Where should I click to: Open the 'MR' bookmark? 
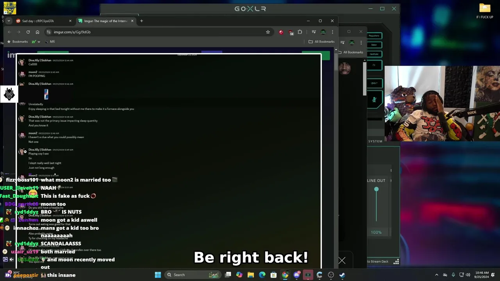(50, 42)
